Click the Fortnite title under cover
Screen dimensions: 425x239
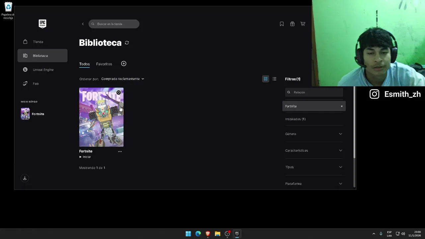[x=86, y=151]
